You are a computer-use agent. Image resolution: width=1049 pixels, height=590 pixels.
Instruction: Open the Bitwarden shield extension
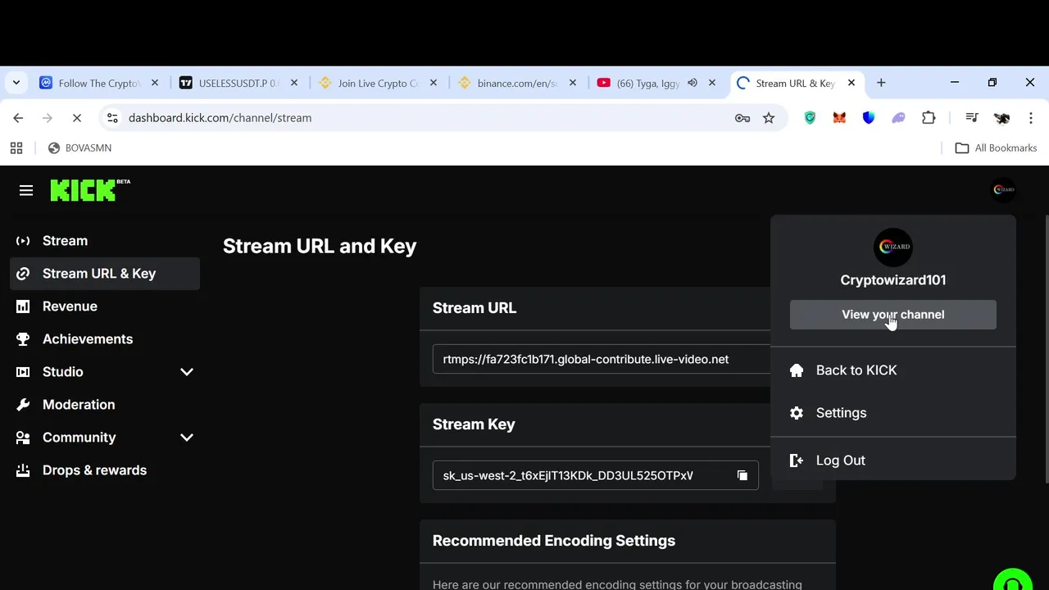pos(869,118)
